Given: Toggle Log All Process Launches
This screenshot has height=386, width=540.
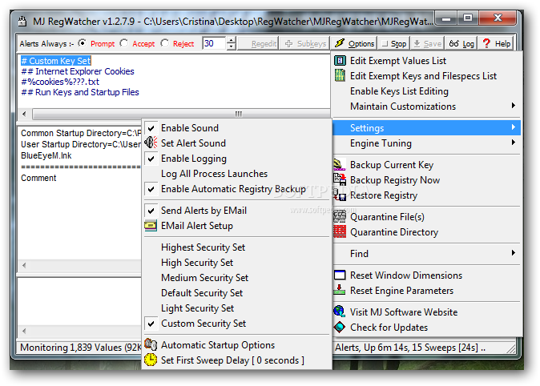Looking at the screenshot, I should click(237, 174).
